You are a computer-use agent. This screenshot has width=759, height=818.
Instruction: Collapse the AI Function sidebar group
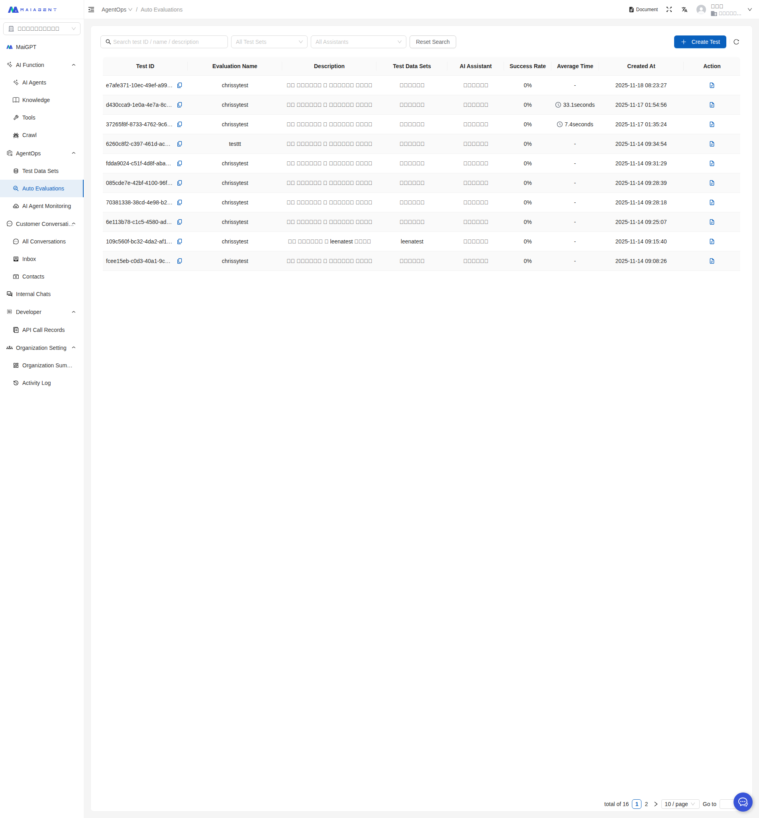(x=74, y=65)
